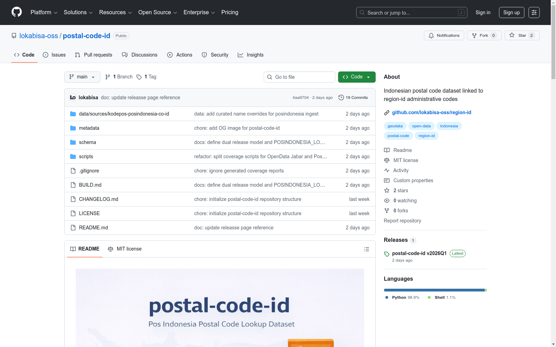556x347 pixels.
Task: Click the geodata topic tag
Action: [395, 126]
